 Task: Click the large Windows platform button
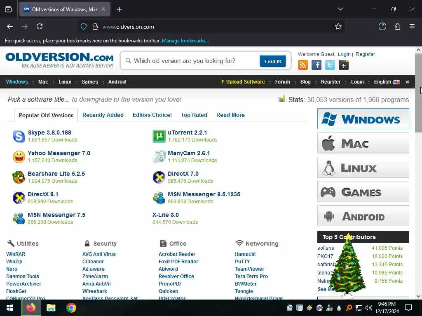coord(363,119)
